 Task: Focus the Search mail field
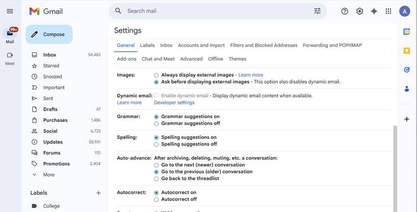(218, 11)
